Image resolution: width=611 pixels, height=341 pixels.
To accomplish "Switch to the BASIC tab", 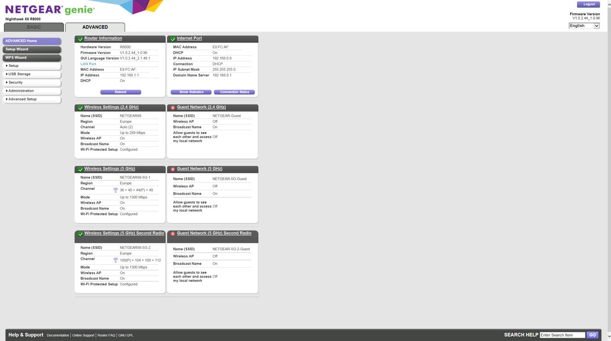I will coord(34,27).
